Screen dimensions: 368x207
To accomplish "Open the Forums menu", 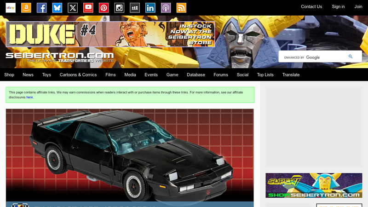I will point(221,75).
